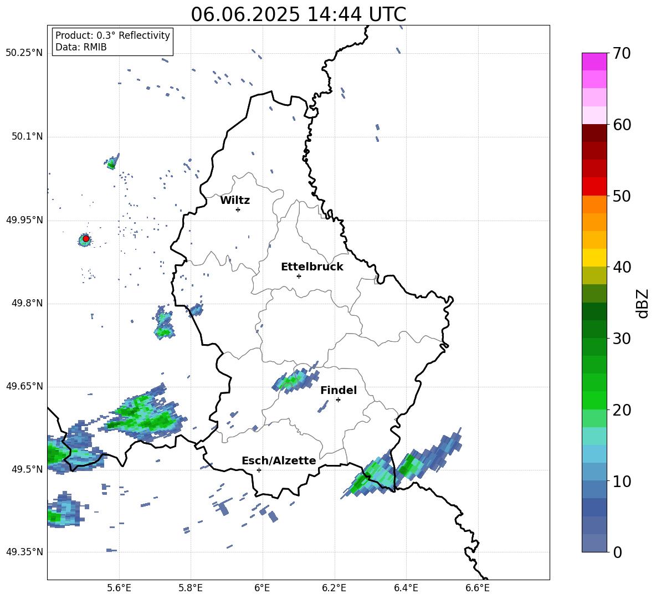The width and height of the screenshot is (656, 599).
Task: Click the dBZ colorbar axis label
Action: tap(643, 303)
